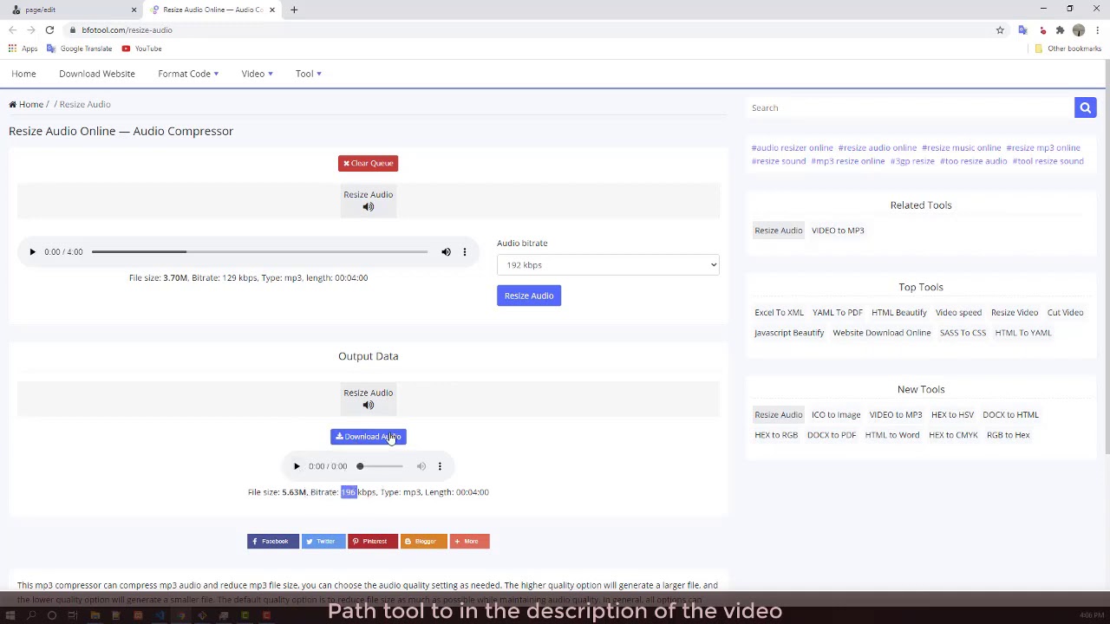
Task: Expand the Video menu
Action: [x=257, y=74]
